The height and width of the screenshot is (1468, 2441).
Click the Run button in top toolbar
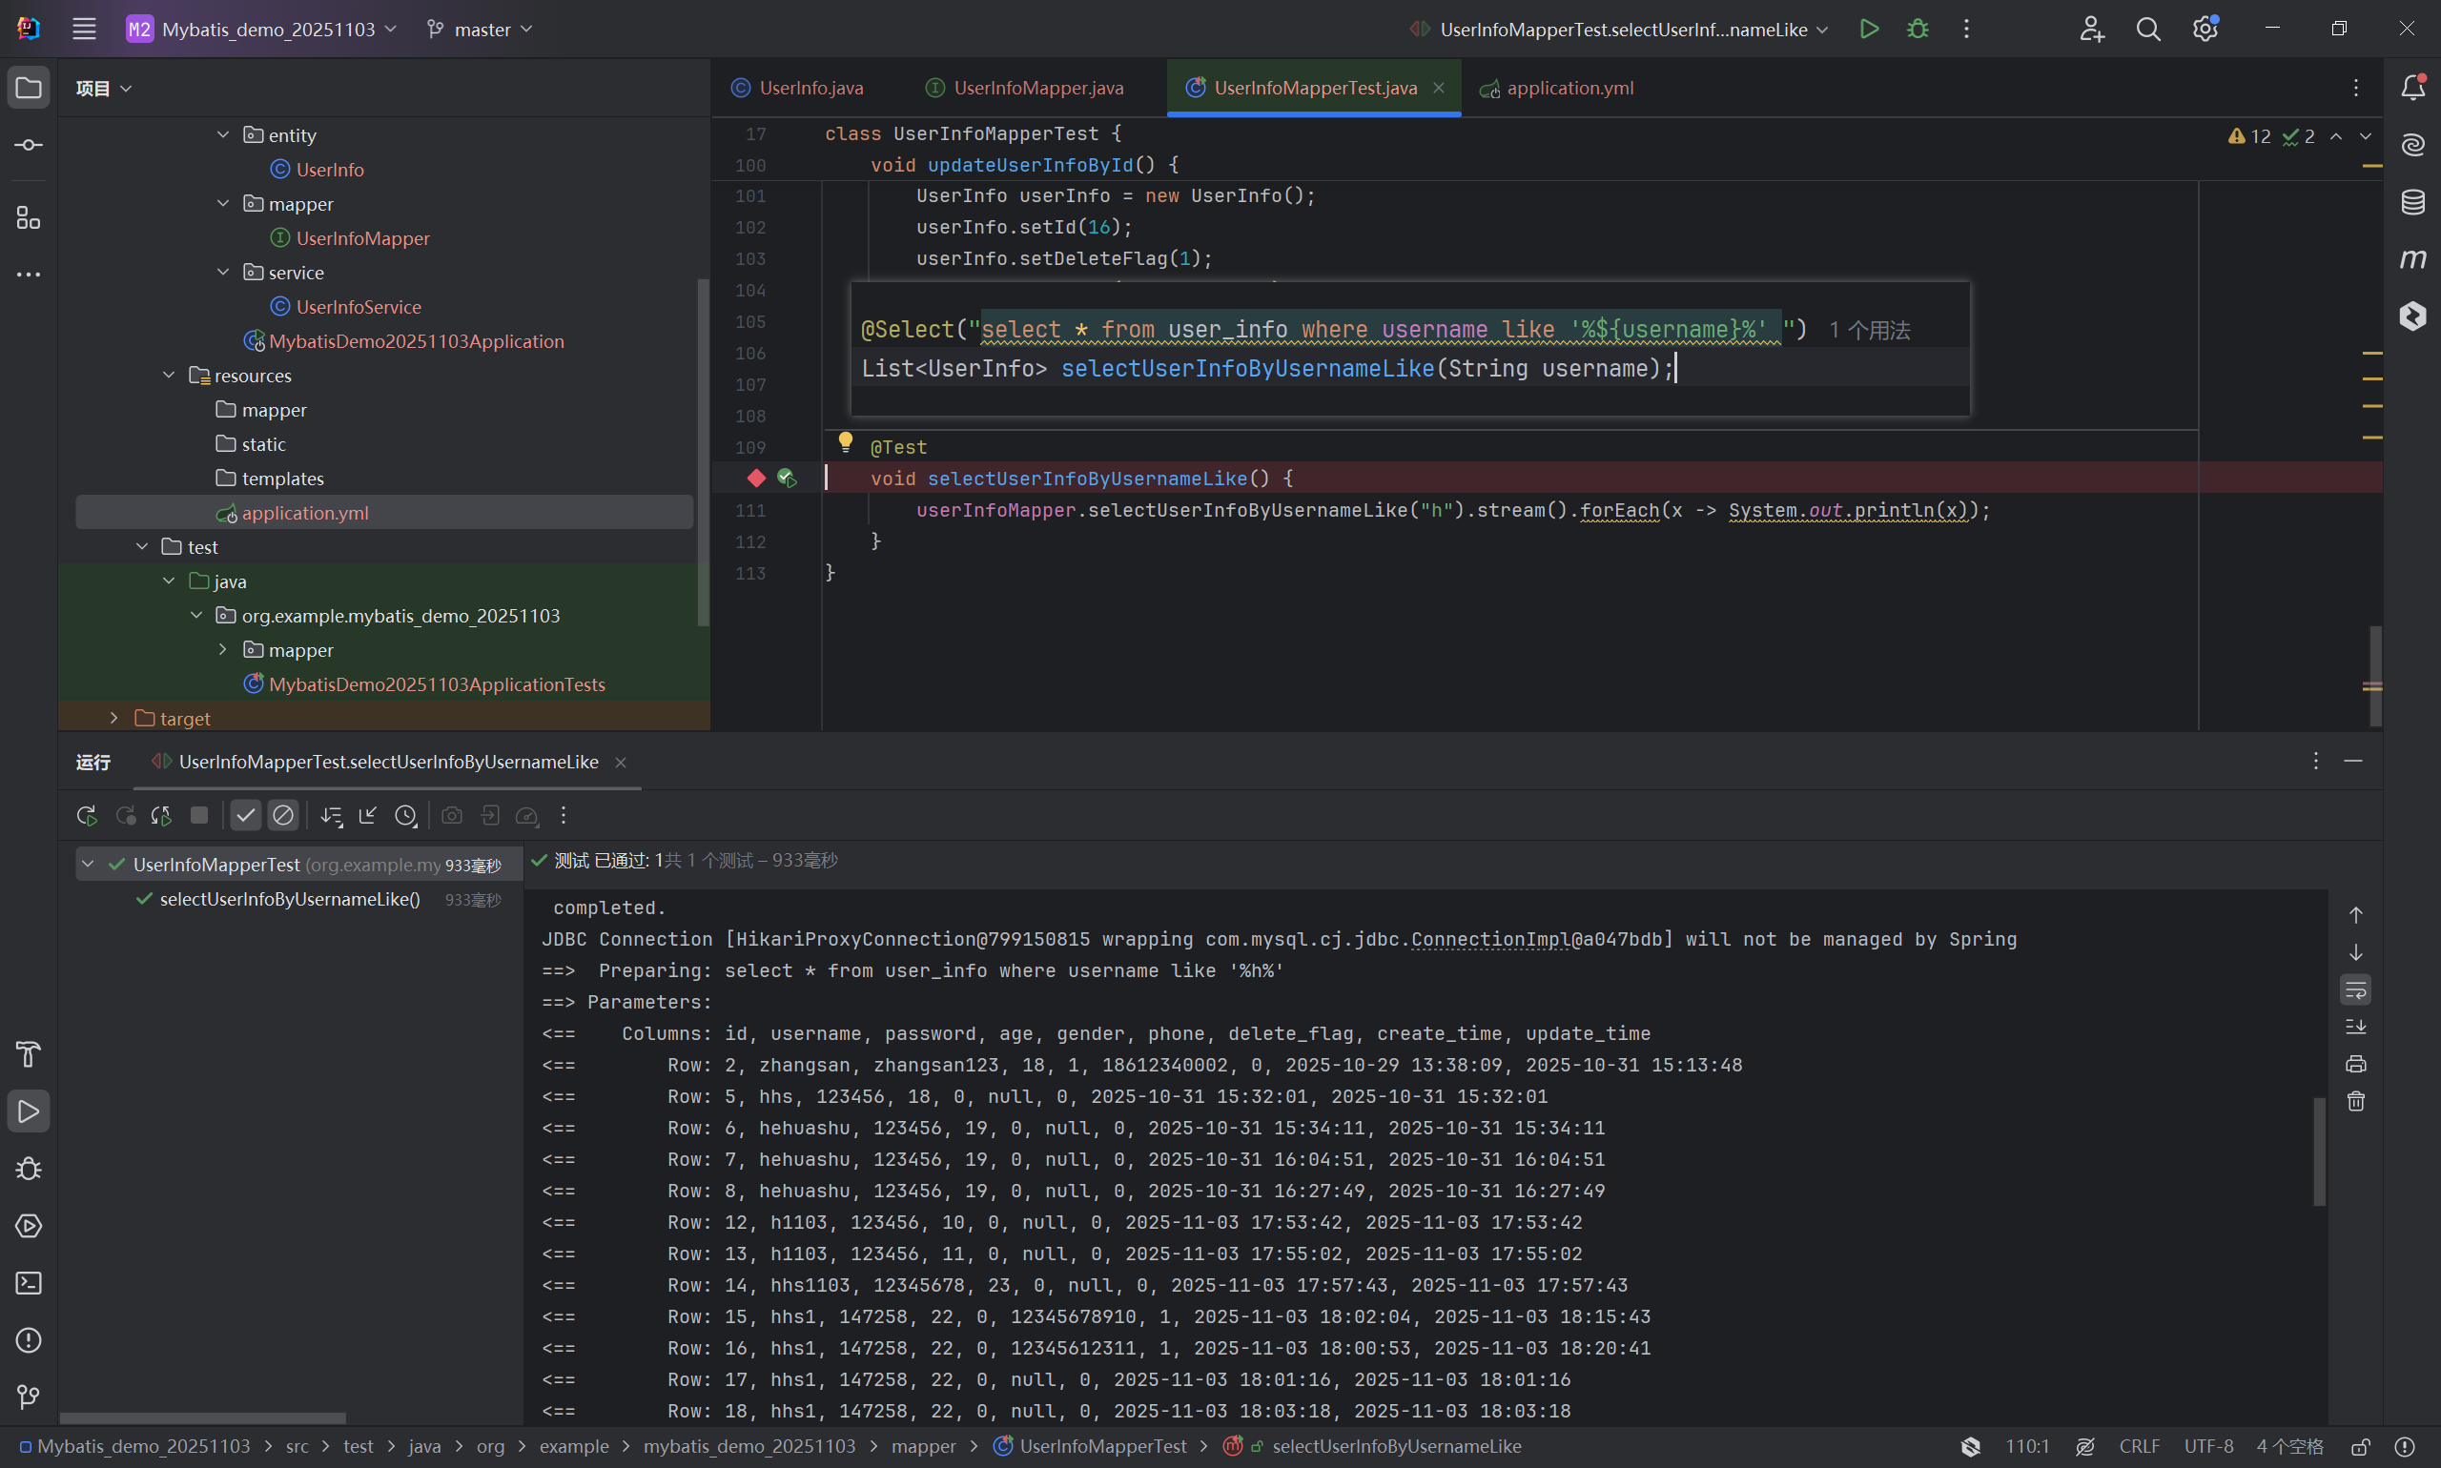click(x=1868, y=29)
